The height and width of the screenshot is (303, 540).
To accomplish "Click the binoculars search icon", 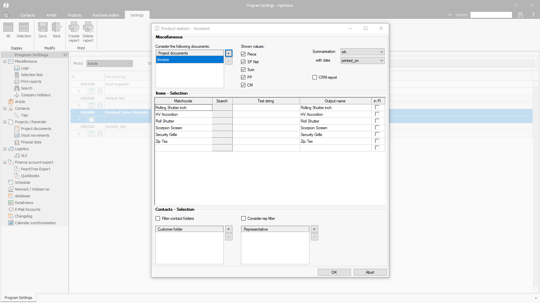I will [520, 15].
